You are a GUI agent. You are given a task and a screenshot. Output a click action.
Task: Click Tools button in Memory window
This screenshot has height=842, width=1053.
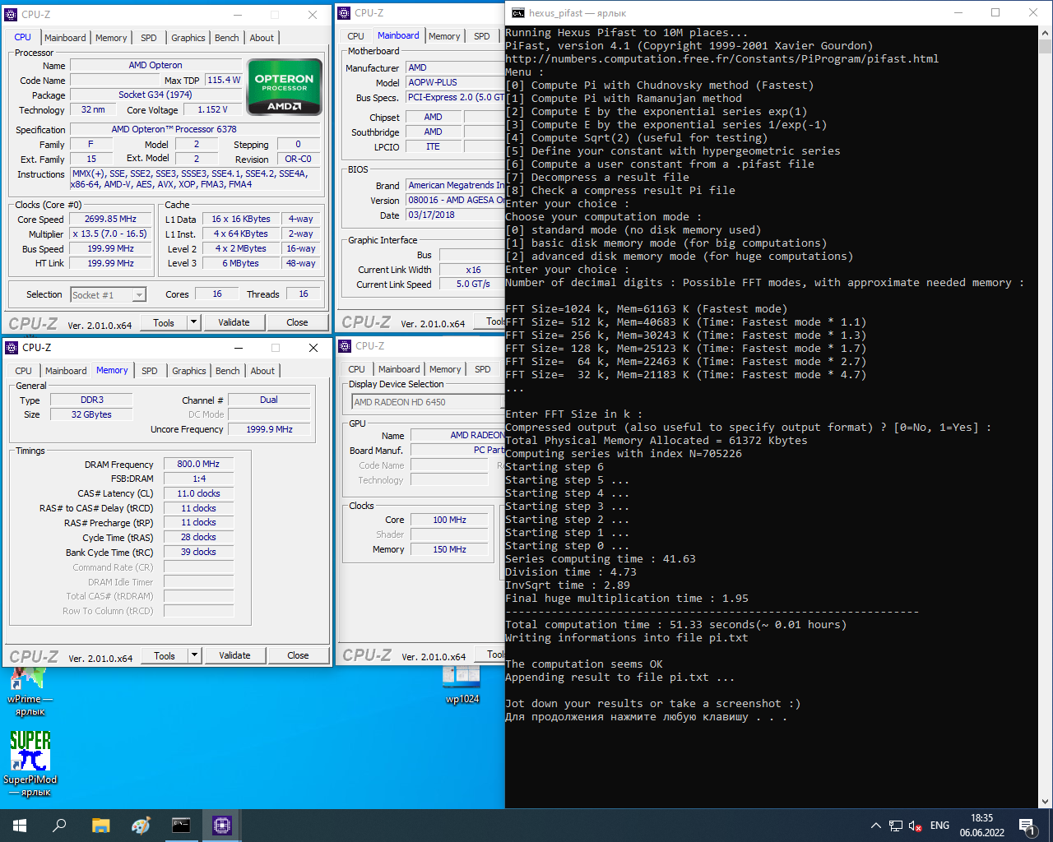click(165, 655)
